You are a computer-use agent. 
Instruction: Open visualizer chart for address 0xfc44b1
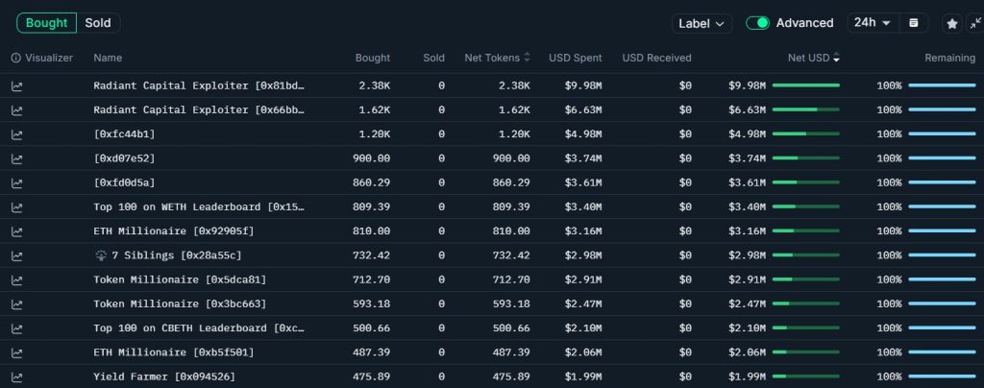(x=16, y=133)
